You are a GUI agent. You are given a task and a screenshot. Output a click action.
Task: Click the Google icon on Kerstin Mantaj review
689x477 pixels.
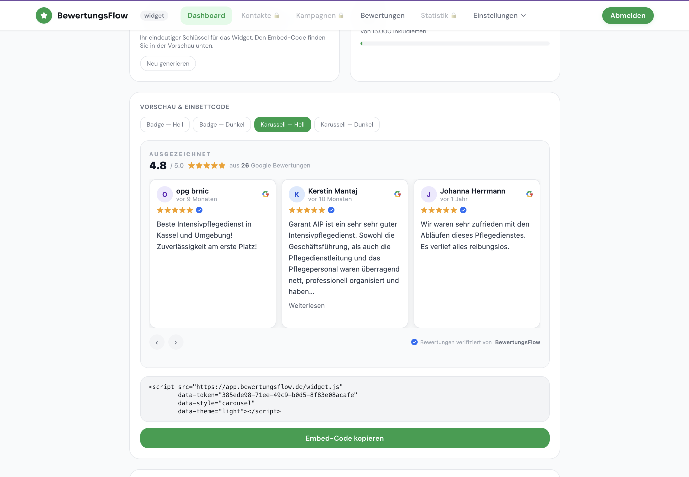(398, 194)
